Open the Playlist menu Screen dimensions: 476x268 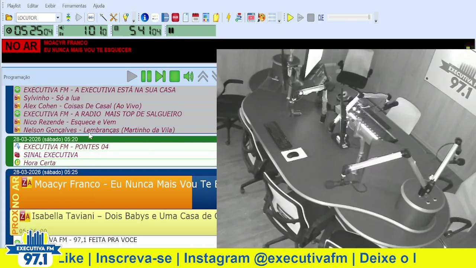14,6
